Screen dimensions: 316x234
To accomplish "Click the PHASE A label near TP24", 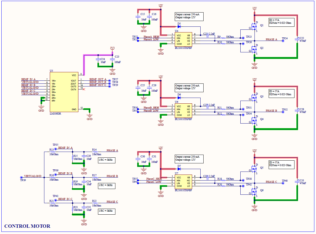I will point(271,40).
